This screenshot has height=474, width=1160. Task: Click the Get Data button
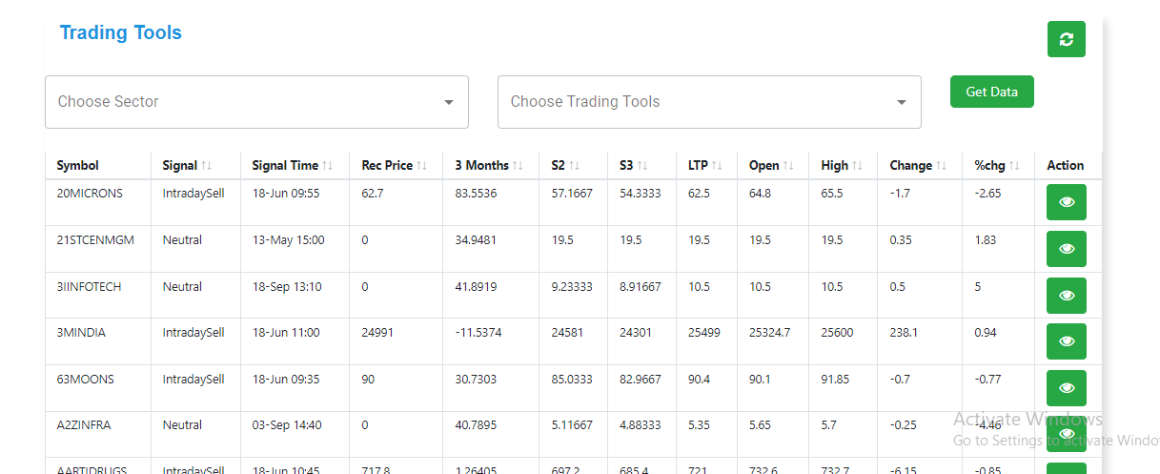tap(991, 92)
